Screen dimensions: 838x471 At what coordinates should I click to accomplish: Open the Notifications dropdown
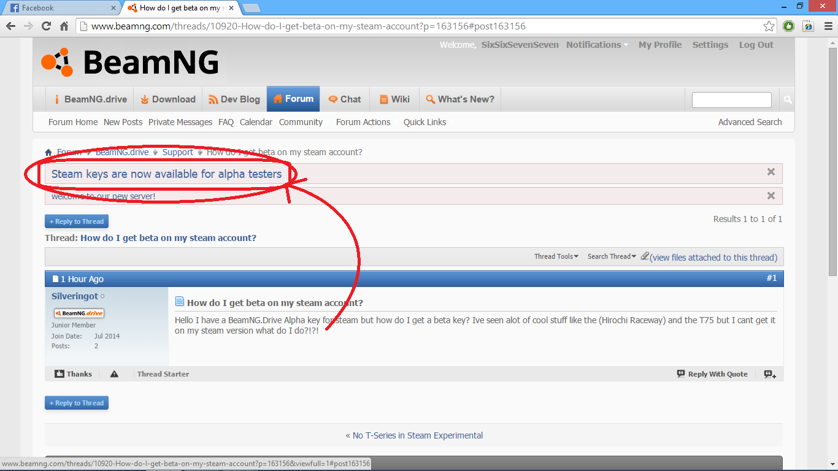pyautogui.click(x=597, y=45)
